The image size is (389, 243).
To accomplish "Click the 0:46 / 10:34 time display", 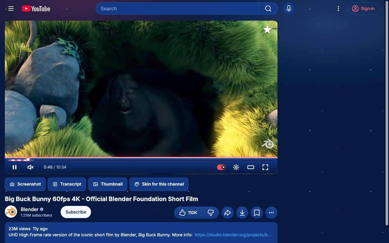I will (55, 167).
